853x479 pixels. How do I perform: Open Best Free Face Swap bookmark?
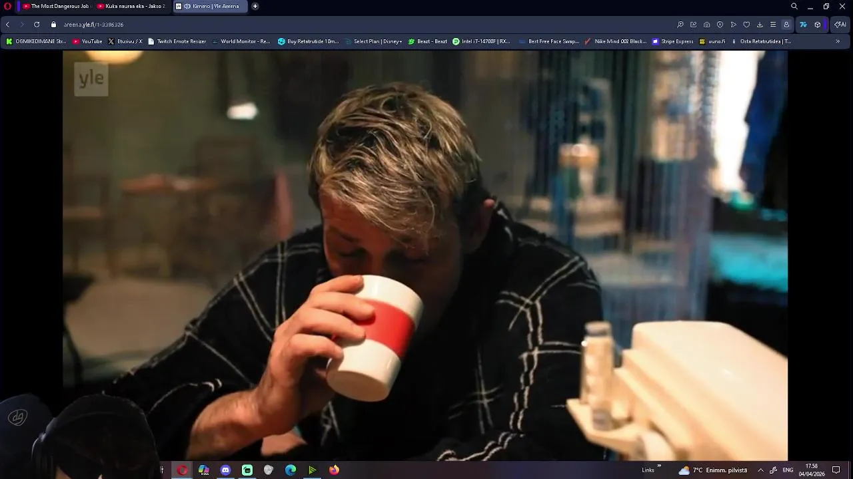[548, 41]
